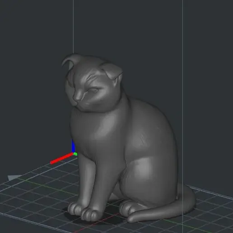The image size is (233, 233).
Task: Click the tip of the cat's tail
Action: point(132,218)
